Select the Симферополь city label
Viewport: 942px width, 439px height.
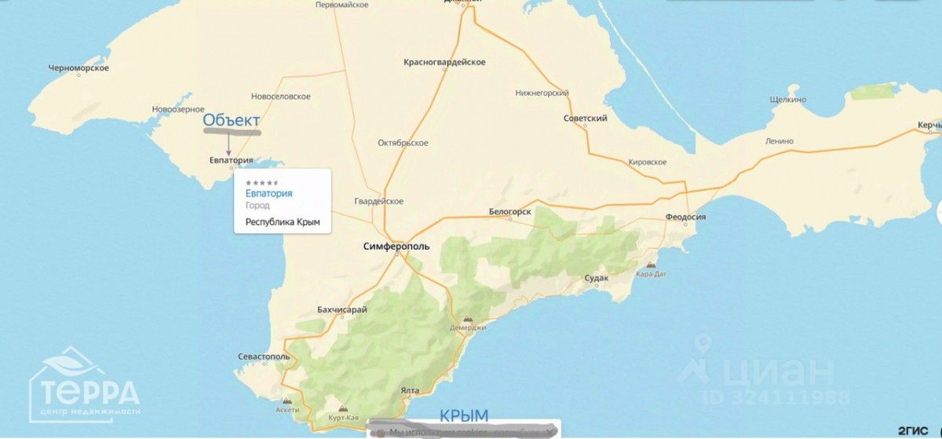[396, 247]
